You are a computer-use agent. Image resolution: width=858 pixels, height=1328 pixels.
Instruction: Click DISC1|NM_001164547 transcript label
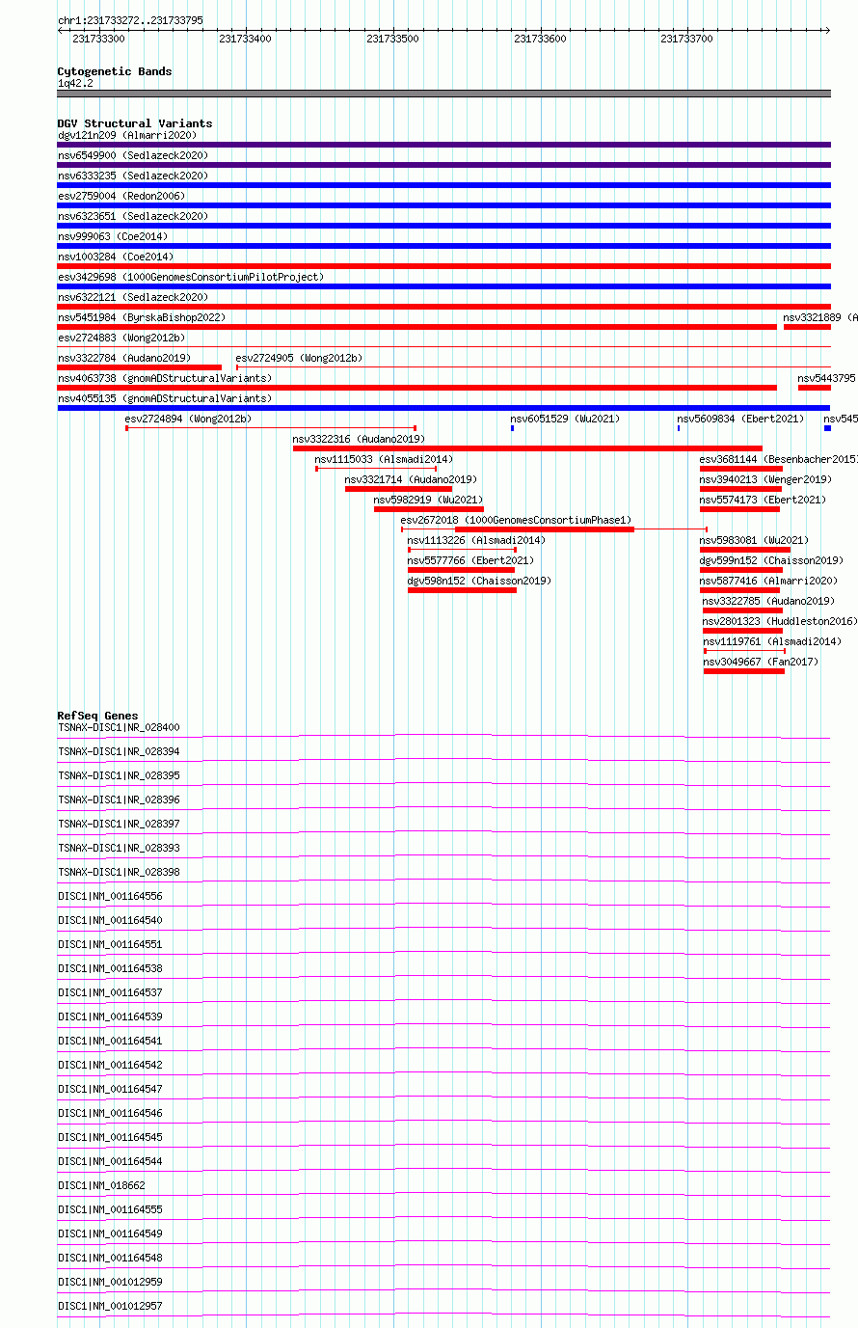[x=110, y=1089]
